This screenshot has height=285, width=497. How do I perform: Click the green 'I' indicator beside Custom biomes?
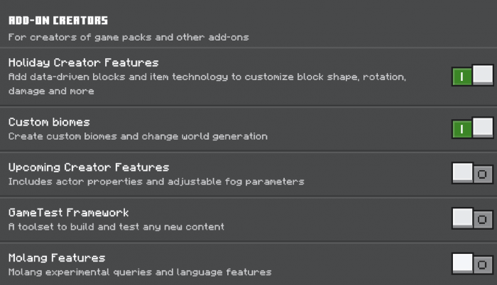461,129
